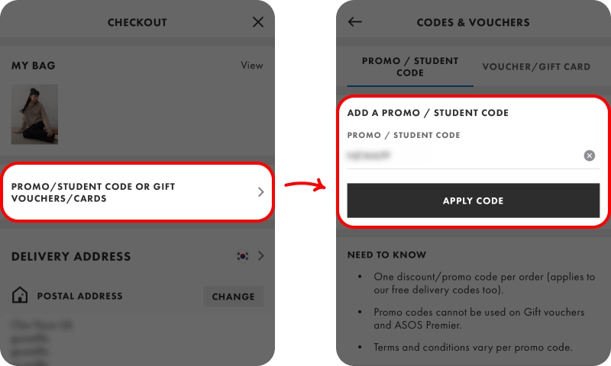Click the Change postal address button

[x=233, y=297]
